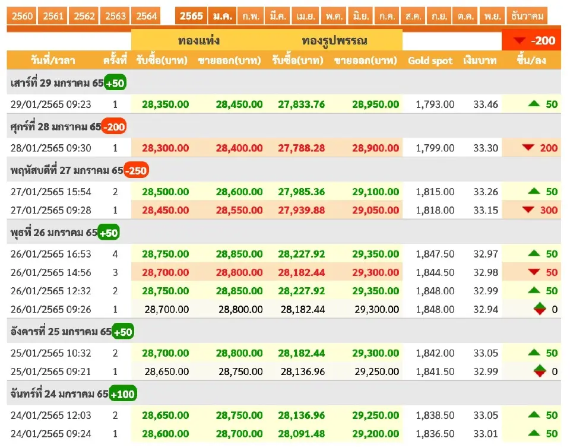Open the พ.ค. month tab
The height and width of the screenshot is (448, 570).
point(334,16)
